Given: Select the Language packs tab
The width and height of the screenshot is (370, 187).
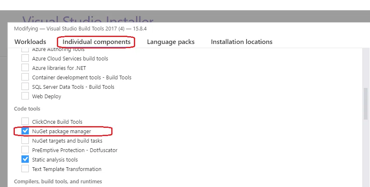Looking at the screenshot, I should (171, 42).
